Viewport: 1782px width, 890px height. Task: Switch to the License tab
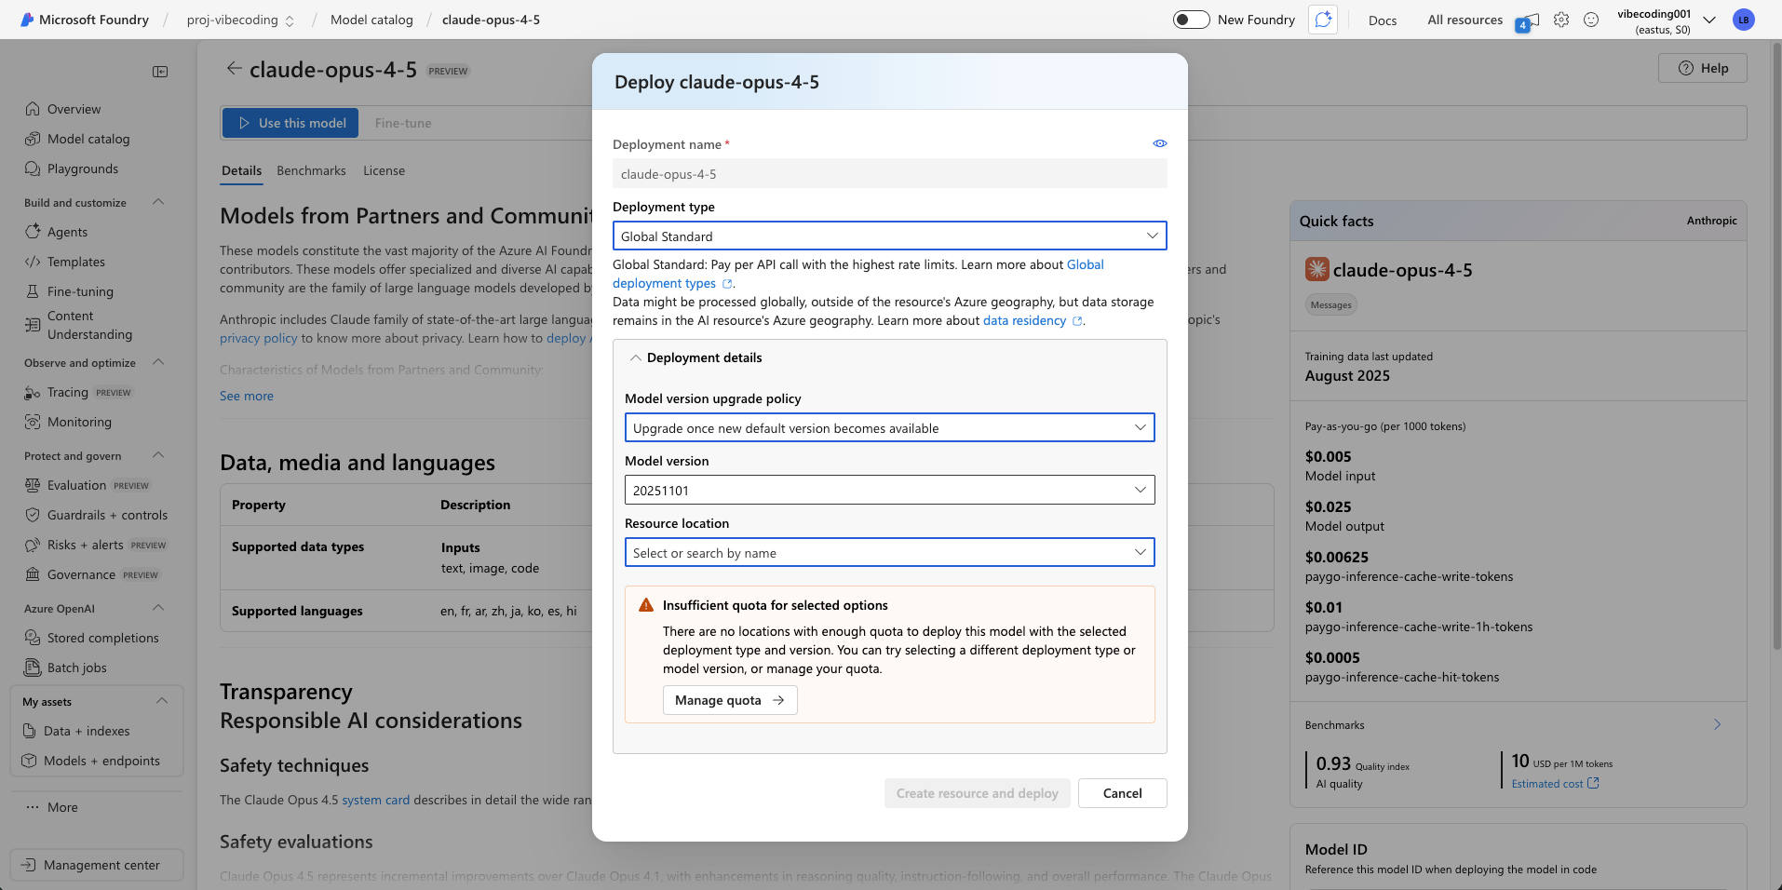pyautogui.click(x=384, y=170)
